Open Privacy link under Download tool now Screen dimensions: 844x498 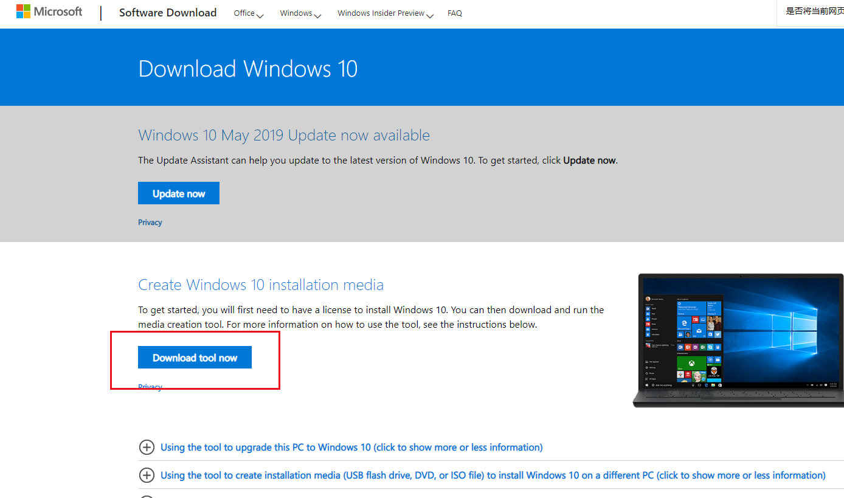coord(150,387)
